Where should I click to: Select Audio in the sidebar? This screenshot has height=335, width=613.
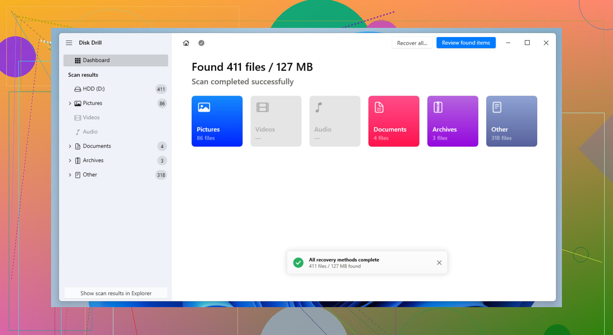point(116,132)
